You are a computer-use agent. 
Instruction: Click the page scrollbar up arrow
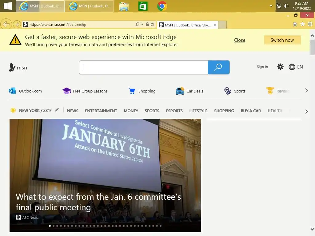click(312, 36)
